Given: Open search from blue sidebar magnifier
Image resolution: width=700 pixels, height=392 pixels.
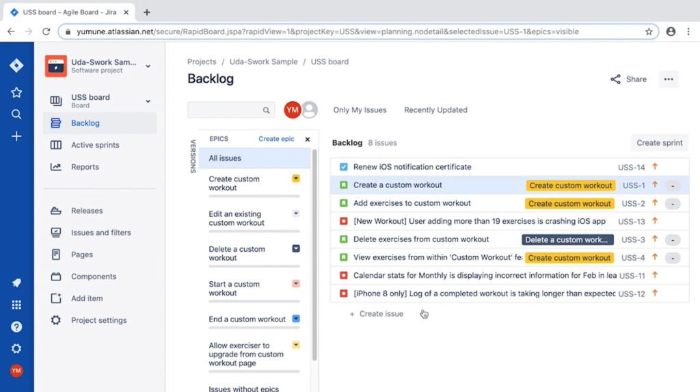Looking at the screenshot, I should [x=16, y=114].
